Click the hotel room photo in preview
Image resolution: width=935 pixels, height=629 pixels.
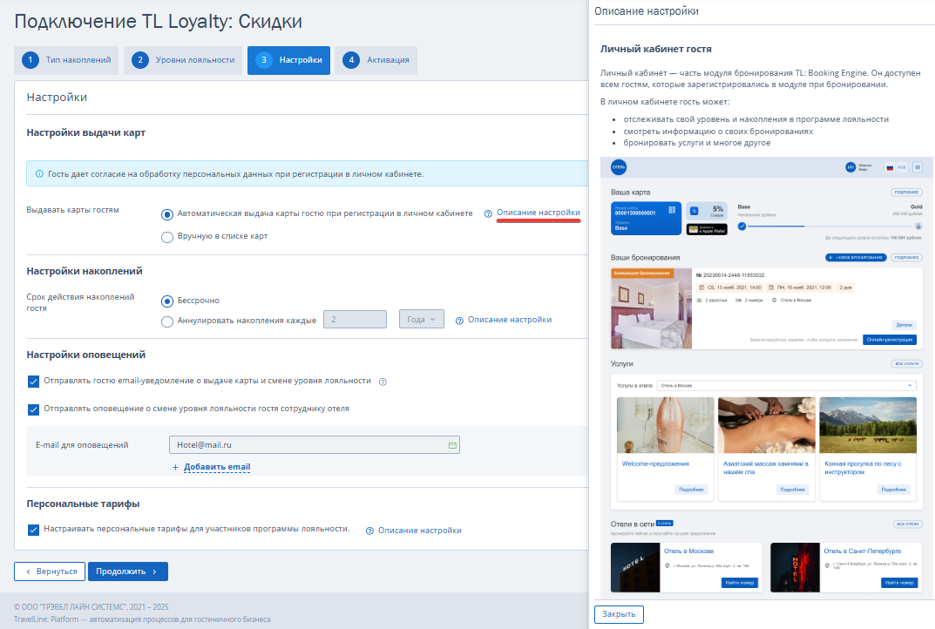(x=651, y=308)
